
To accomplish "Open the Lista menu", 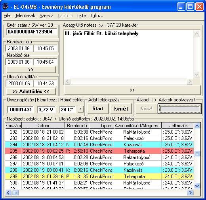I will (x=82, y=16).
